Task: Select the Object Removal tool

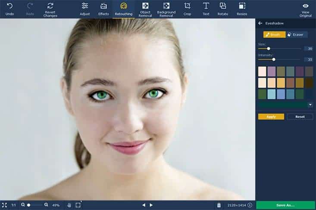Action: 145,6
